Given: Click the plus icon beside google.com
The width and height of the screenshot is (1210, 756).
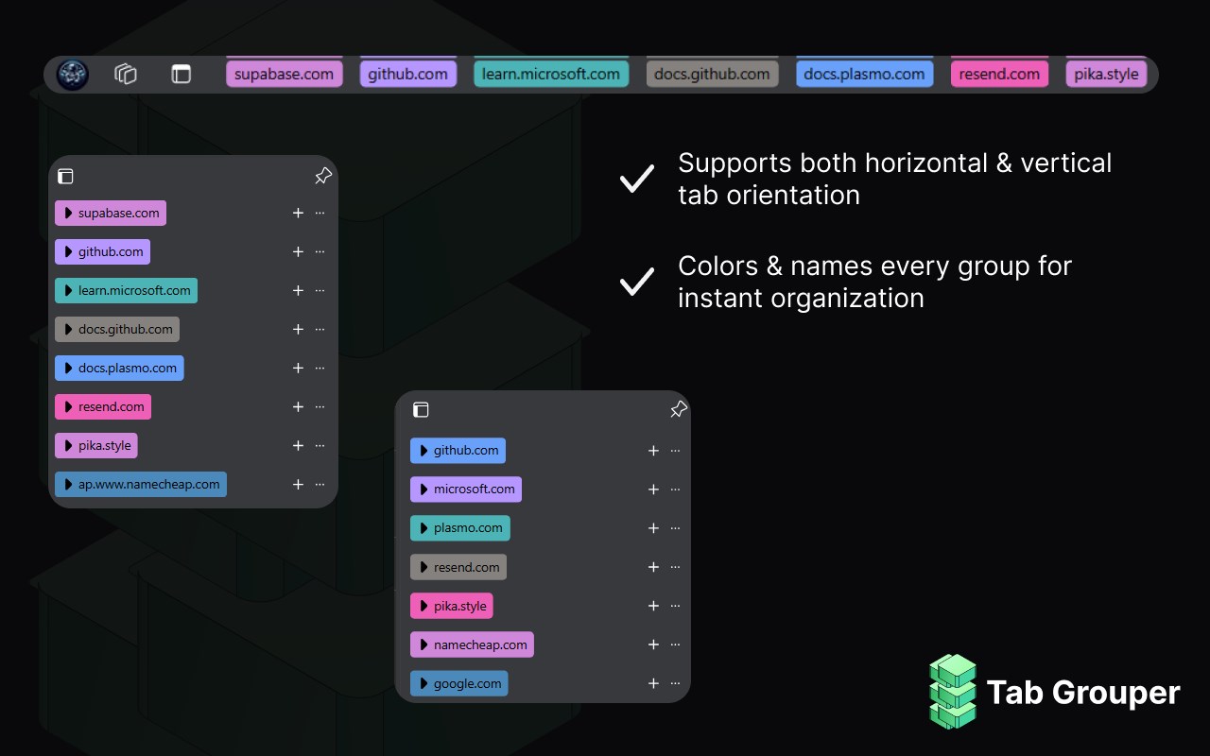Looking at the screenshot, I should [x=653, y=683].
